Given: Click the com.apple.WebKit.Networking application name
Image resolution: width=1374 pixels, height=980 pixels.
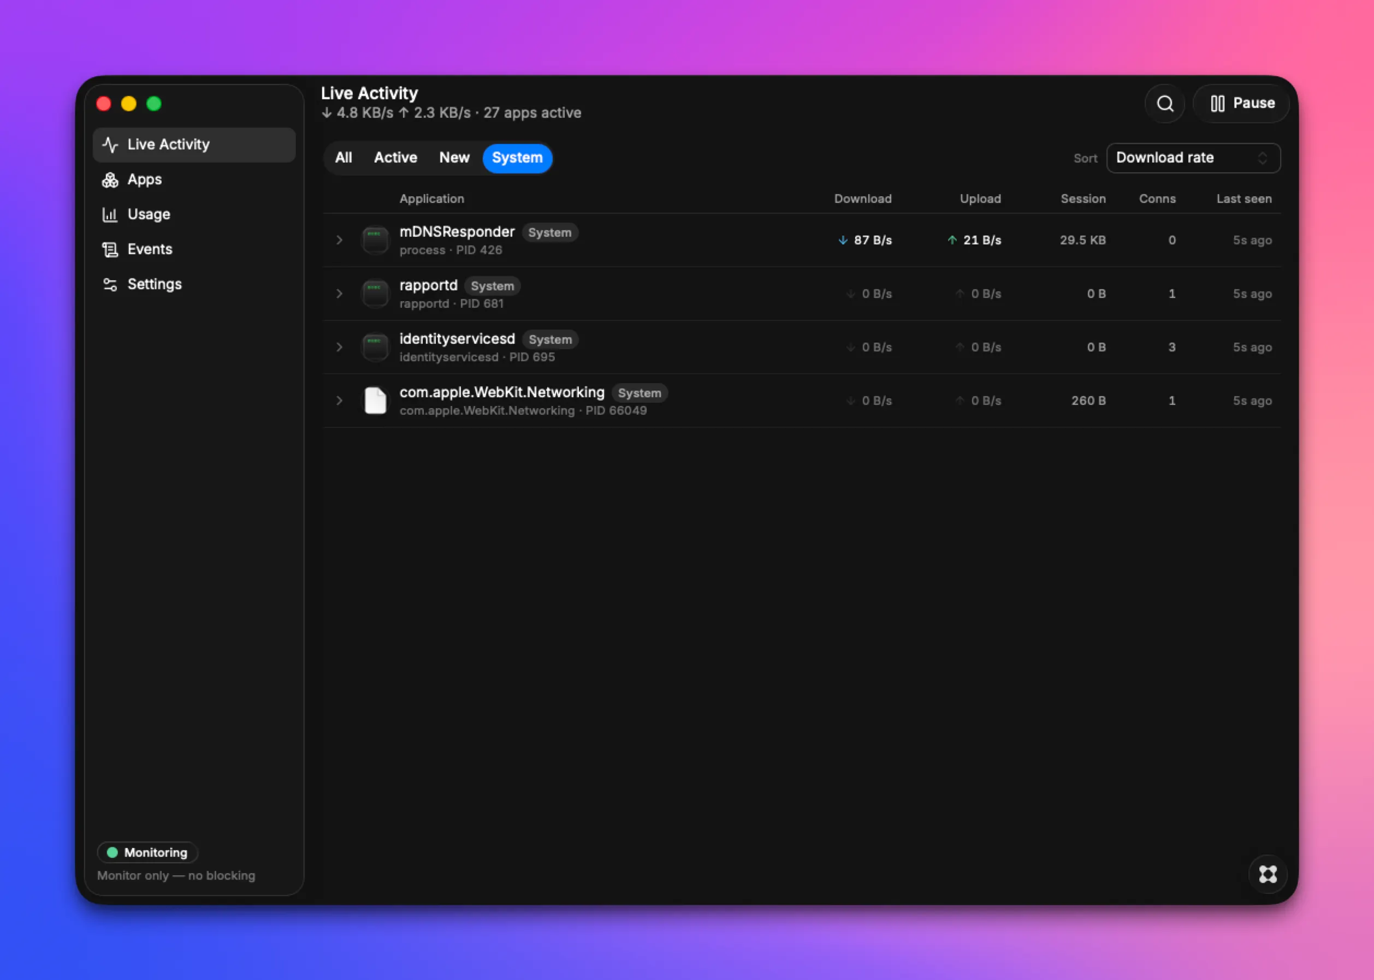Looking at the screenshot, I should [502, 393].
